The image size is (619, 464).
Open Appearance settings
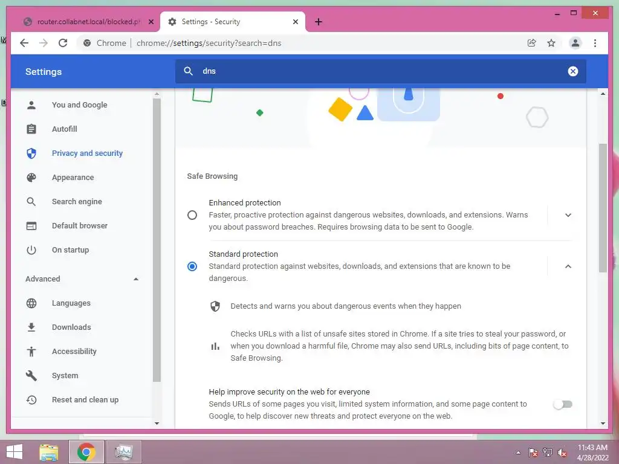(x=73, y=178)
